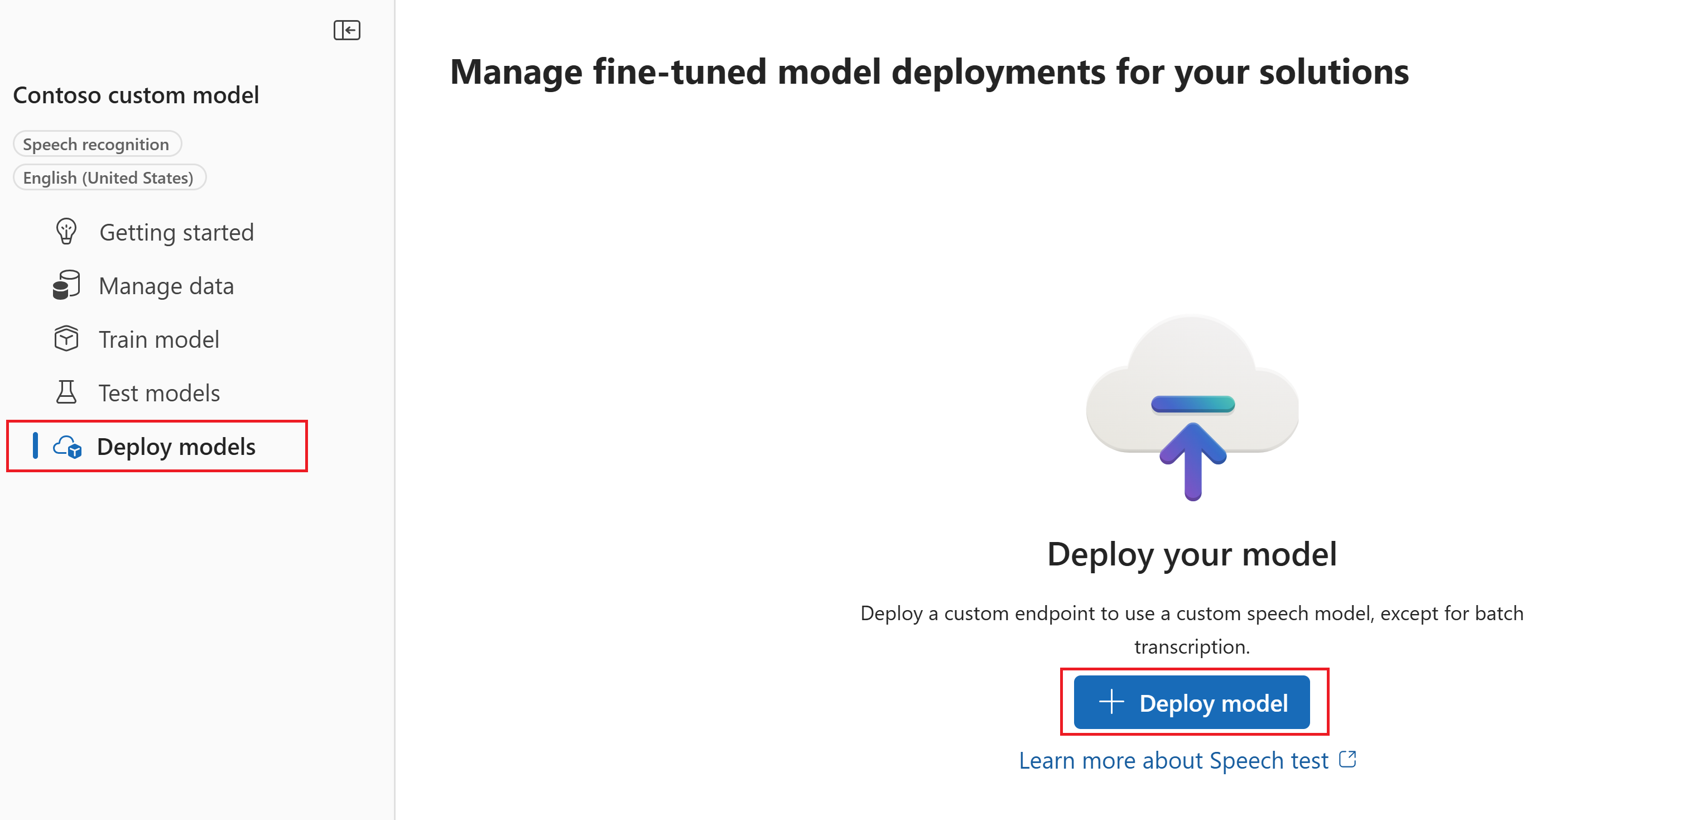The height and width of the screenshot is (820, 1704).
Task: Click the Manage data database icon
Action: (x=66, y=285)
